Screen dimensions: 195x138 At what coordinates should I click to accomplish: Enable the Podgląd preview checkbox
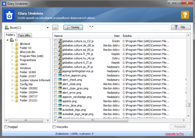(x=6, y=127)
